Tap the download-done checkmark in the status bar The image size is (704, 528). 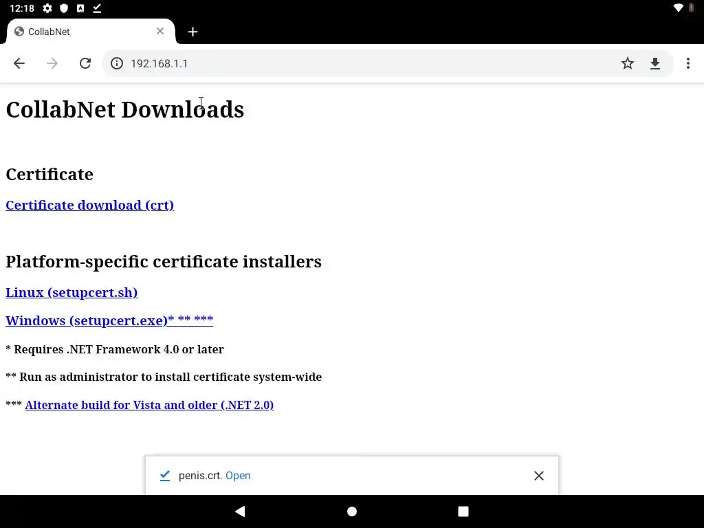[x=97, y=8]
